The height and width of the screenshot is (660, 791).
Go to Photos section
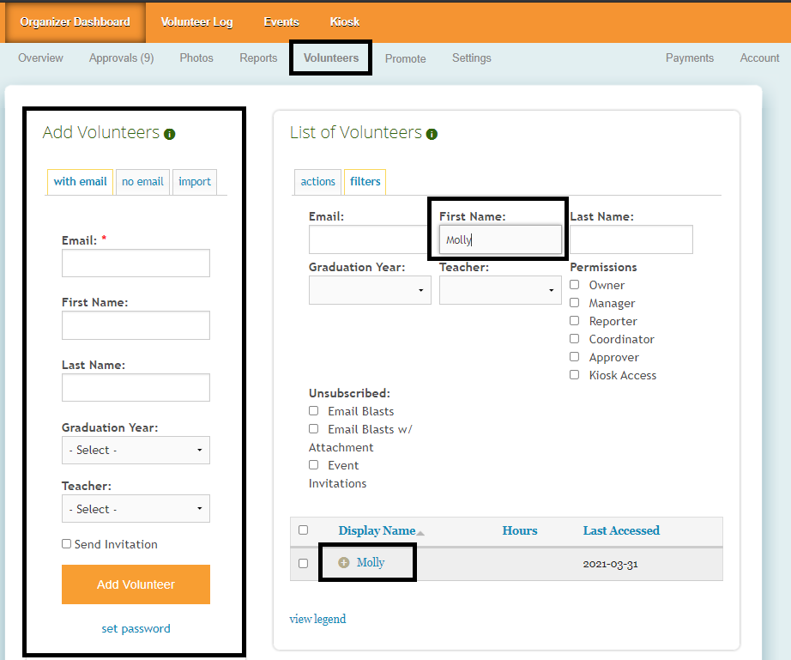196,58
